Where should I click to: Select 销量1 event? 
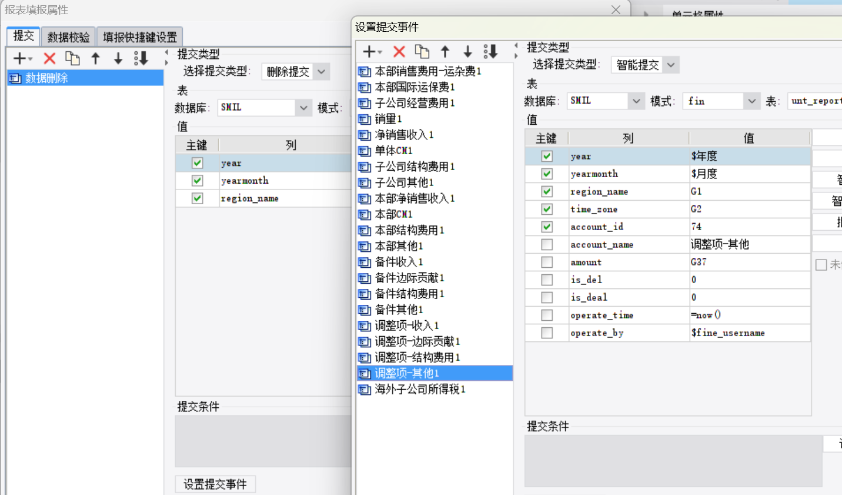[435, 119]
